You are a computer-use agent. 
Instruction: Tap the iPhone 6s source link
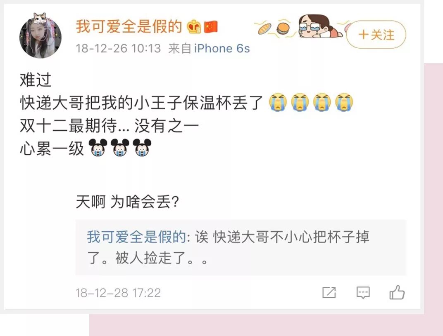click(x=222, y=49)
